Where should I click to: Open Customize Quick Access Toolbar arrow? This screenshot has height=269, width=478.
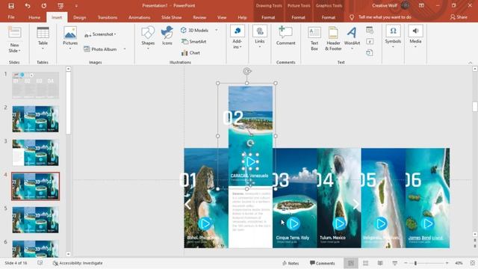pyautogui.click(x=76, y=6)
